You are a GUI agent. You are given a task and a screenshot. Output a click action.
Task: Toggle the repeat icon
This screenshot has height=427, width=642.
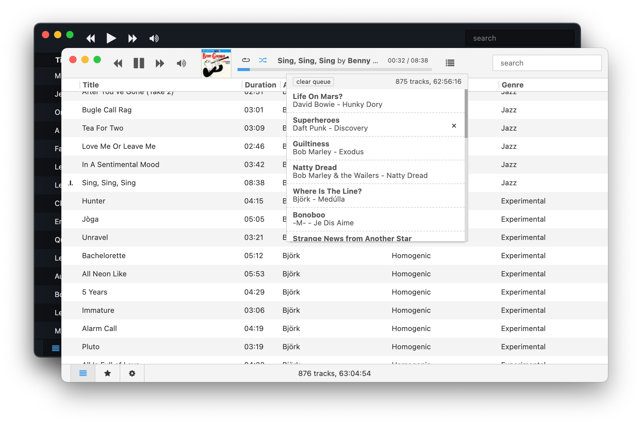click(246, 60)
